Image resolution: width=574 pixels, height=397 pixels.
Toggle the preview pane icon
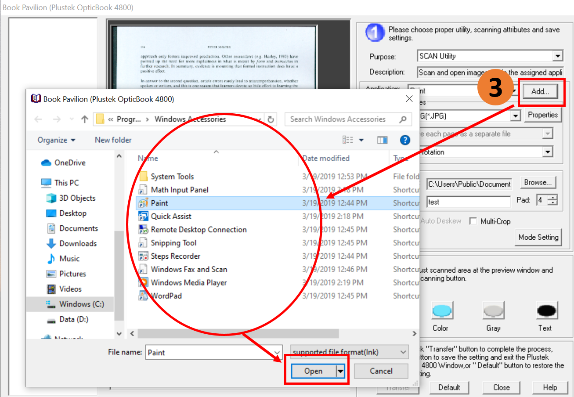click(383, 140)
